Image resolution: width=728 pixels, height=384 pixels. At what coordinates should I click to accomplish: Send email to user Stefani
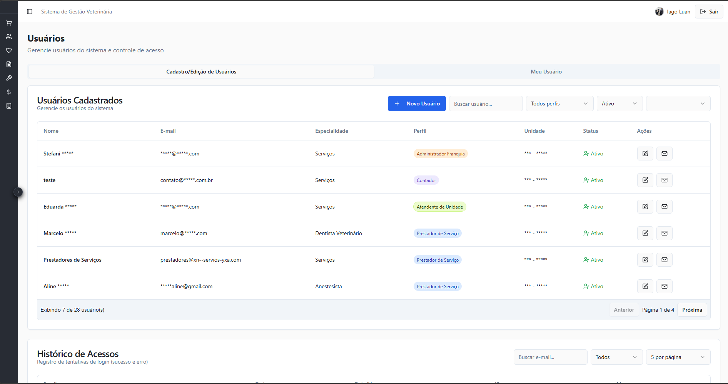click(x=665, y=154)
